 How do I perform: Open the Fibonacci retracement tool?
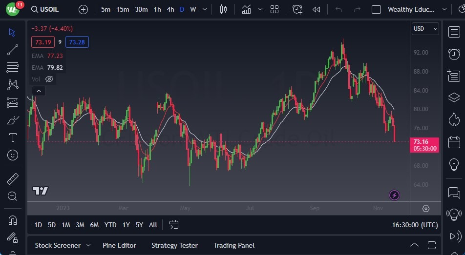[x=13, y=67]
